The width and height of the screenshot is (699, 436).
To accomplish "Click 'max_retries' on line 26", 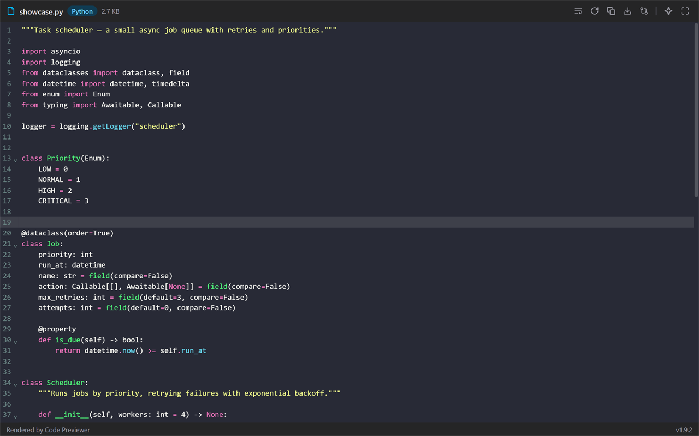I will (x=61, y=297).
